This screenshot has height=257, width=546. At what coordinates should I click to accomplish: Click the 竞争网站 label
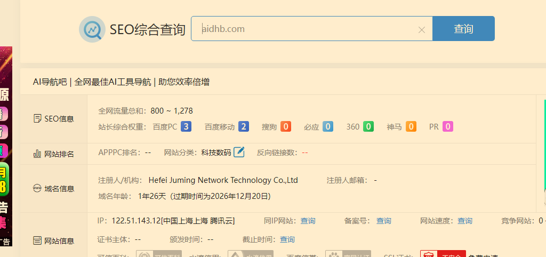pyautogui.click(x=519, y=221)
